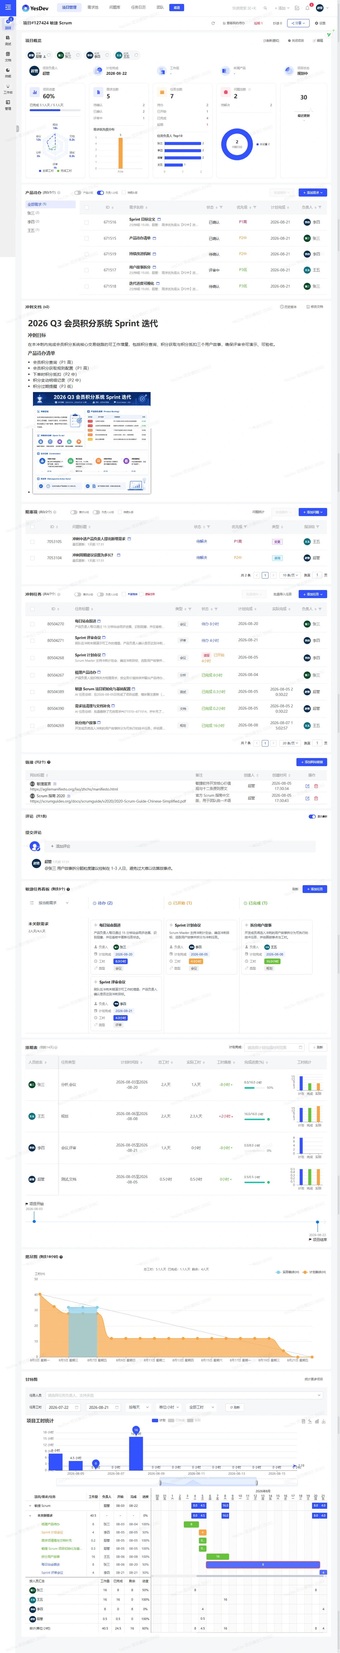
Task: Check the box for requirement 671518
Action: 86,286
